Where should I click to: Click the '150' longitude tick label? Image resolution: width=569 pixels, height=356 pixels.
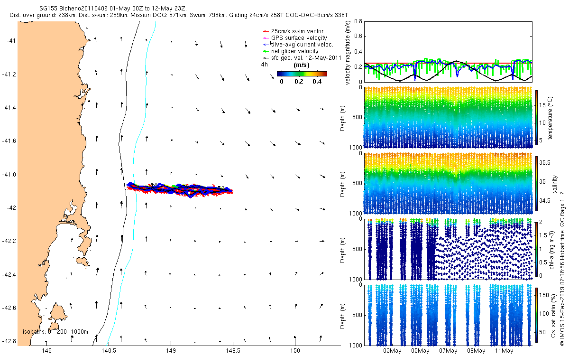pyautogui.click(x=295, y=351)
